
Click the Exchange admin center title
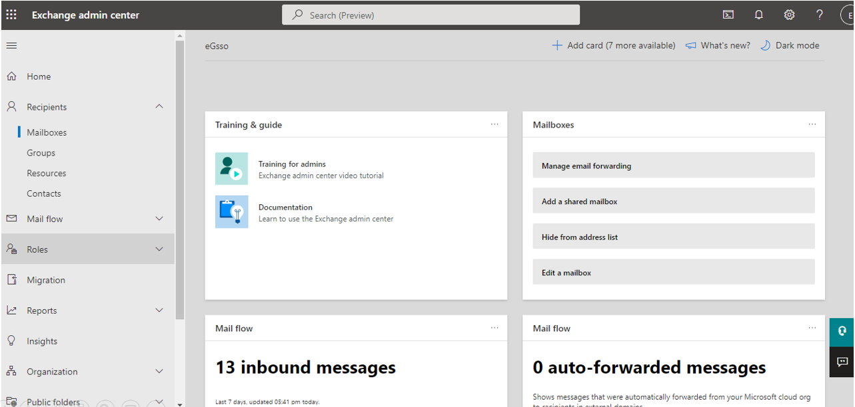coord(85,15)
